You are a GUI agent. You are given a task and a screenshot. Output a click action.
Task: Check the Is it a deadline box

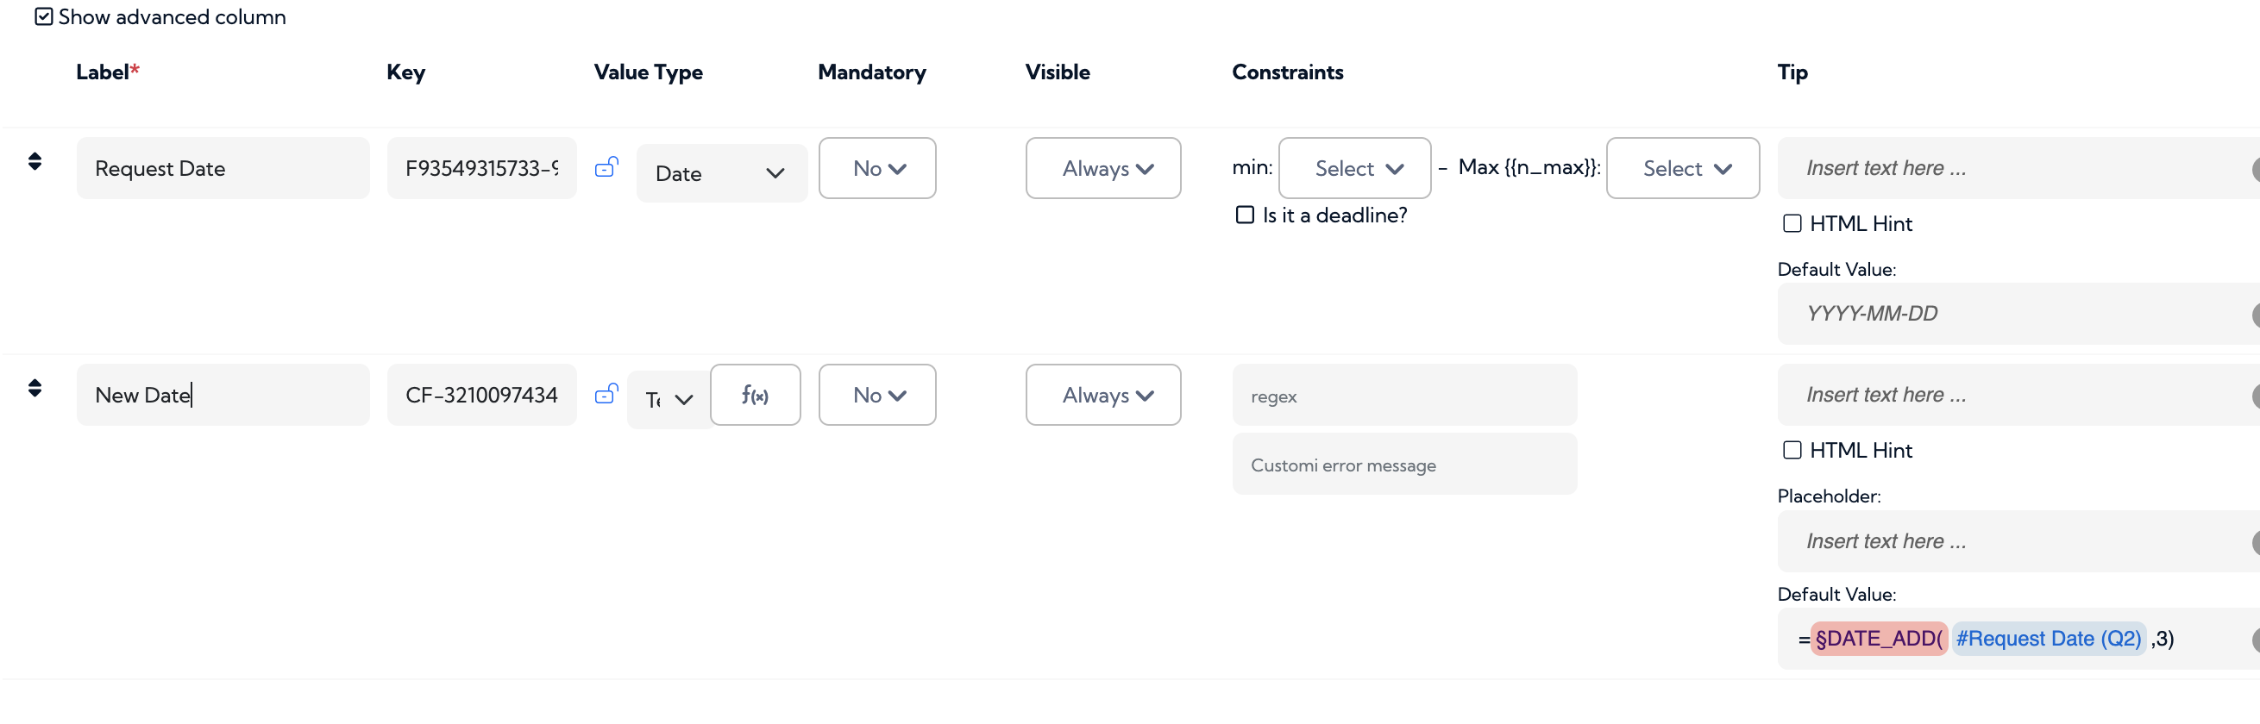click(x=1245, y=215)
